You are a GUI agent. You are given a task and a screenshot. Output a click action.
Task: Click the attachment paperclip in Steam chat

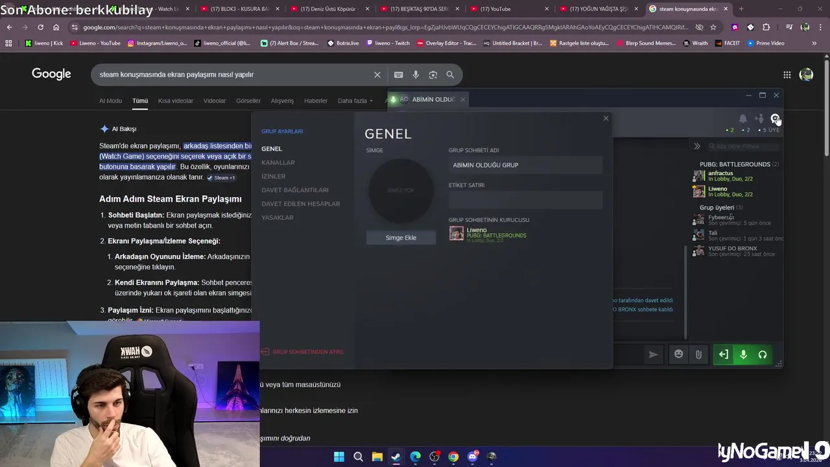click(698, 354)
